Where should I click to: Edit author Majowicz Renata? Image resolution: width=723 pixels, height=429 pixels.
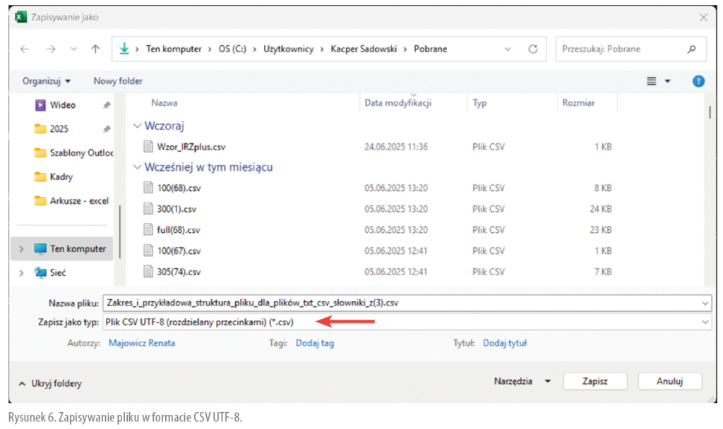[x=141, y=343]
